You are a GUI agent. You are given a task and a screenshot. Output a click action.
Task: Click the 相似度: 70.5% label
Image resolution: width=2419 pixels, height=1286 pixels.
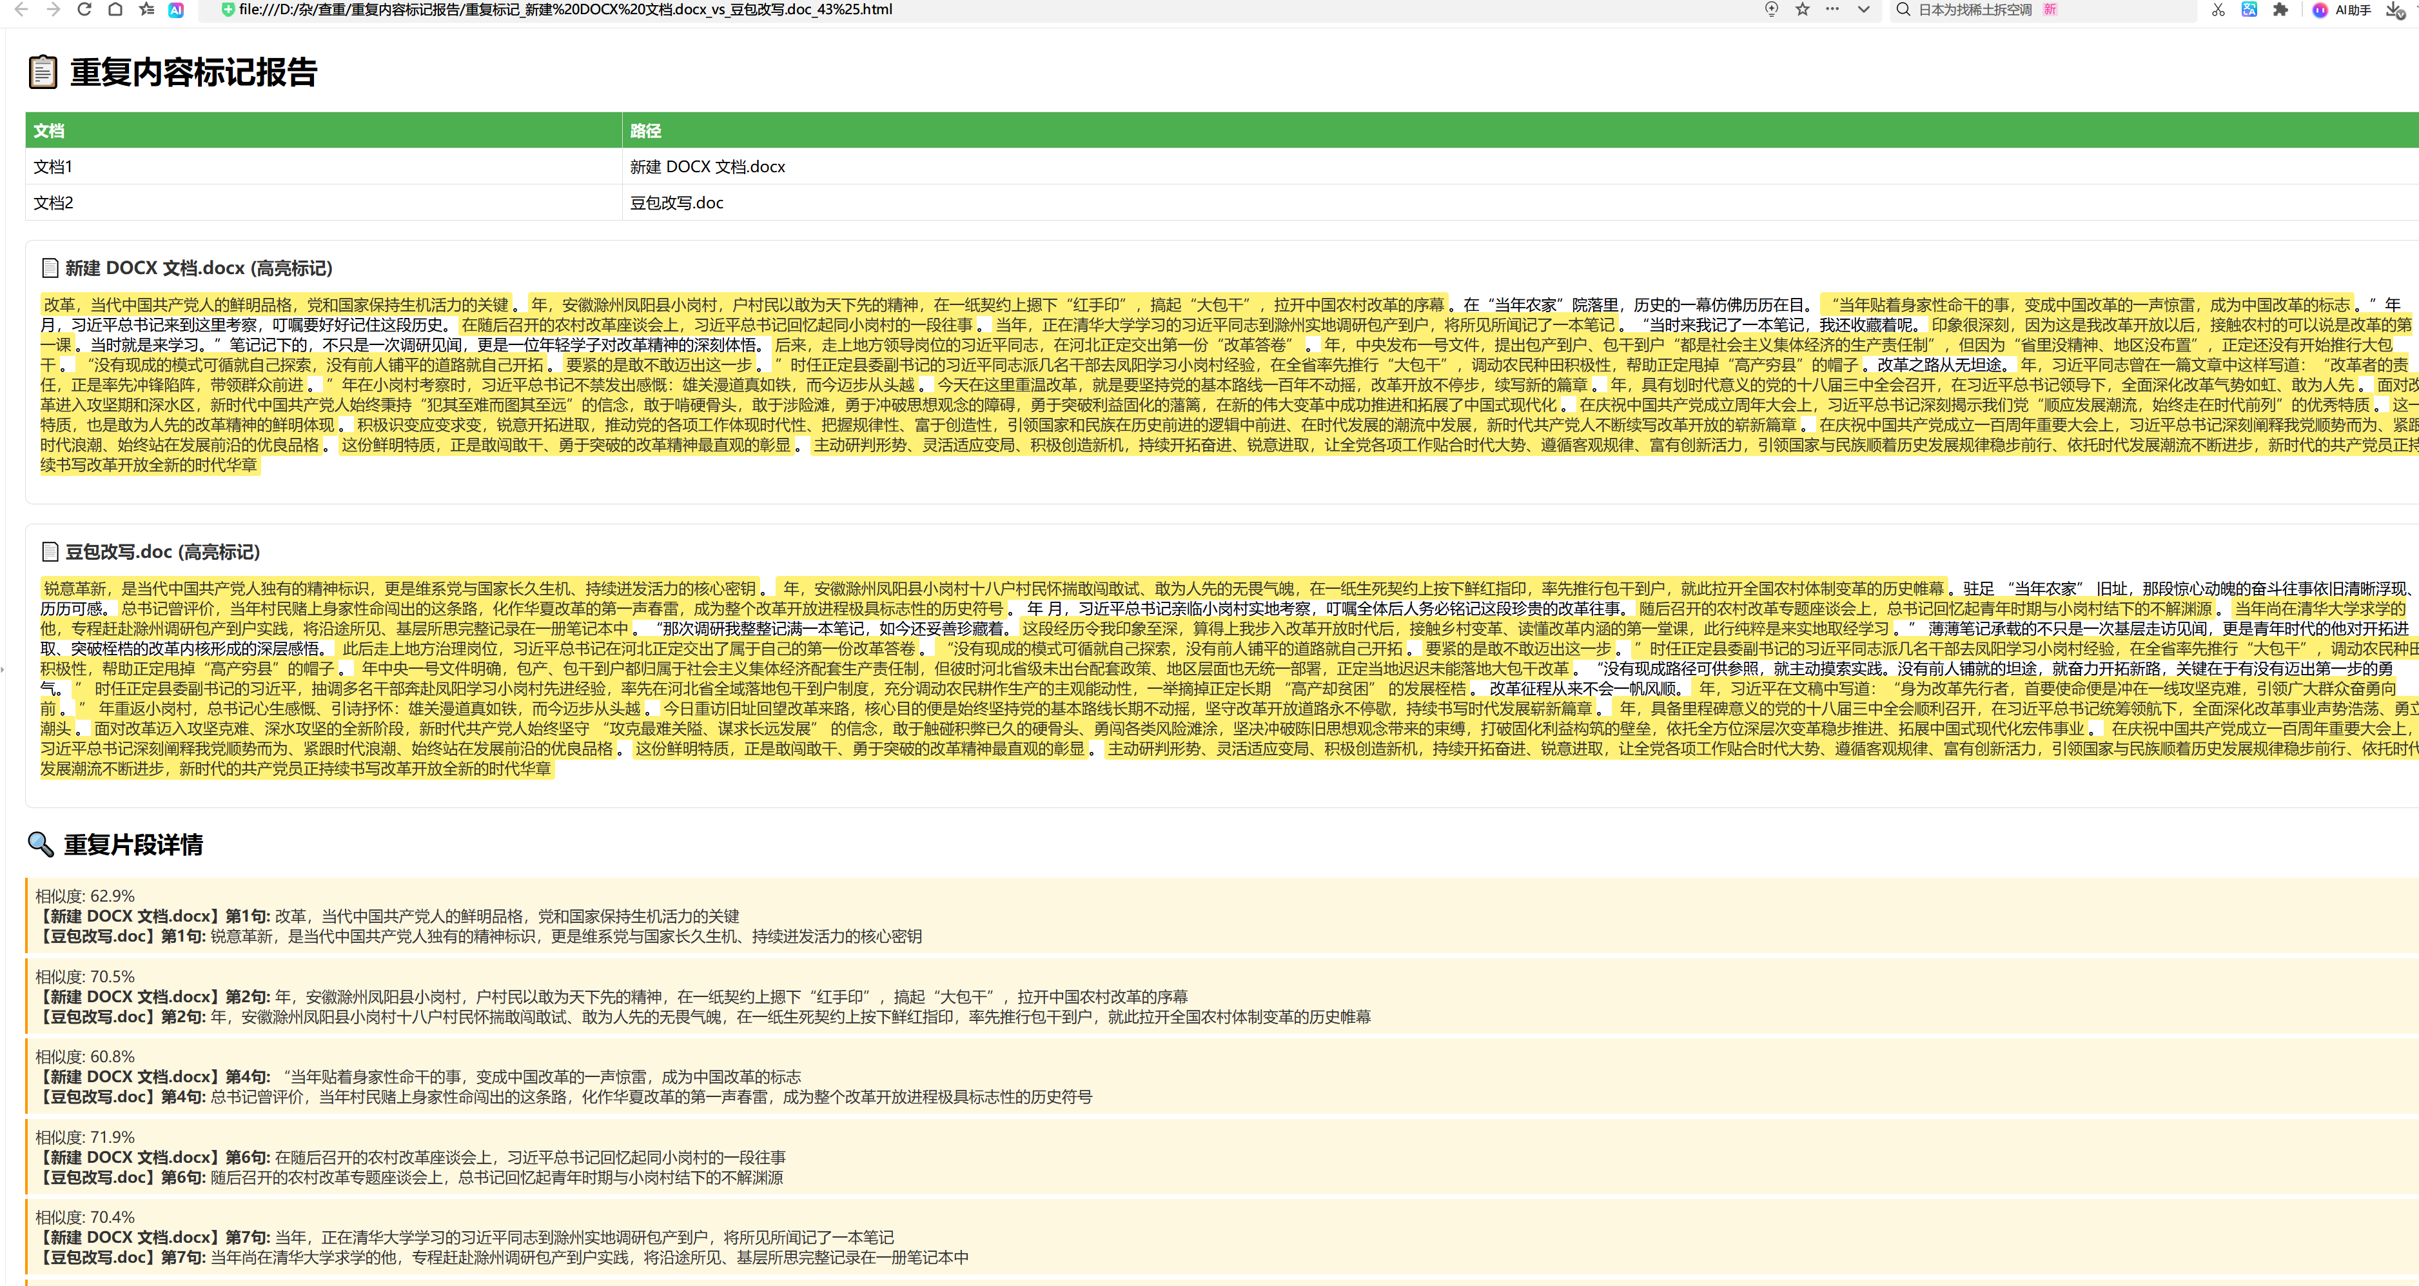tap(84, 976)
